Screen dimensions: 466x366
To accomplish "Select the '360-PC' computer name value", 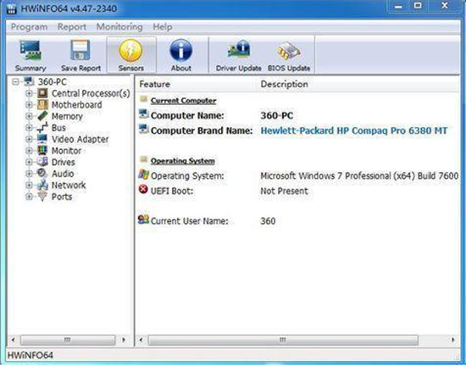I will [x=277, y=115].
